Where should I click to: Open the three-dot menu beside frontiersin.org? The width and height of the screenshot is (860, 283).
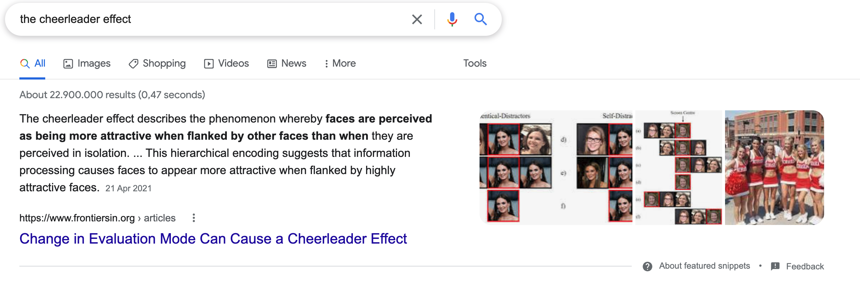(194, 218)
